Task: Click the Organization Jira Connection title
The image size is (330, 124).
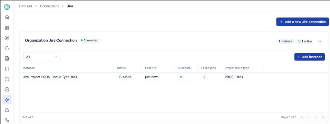Action: (51, 40)
